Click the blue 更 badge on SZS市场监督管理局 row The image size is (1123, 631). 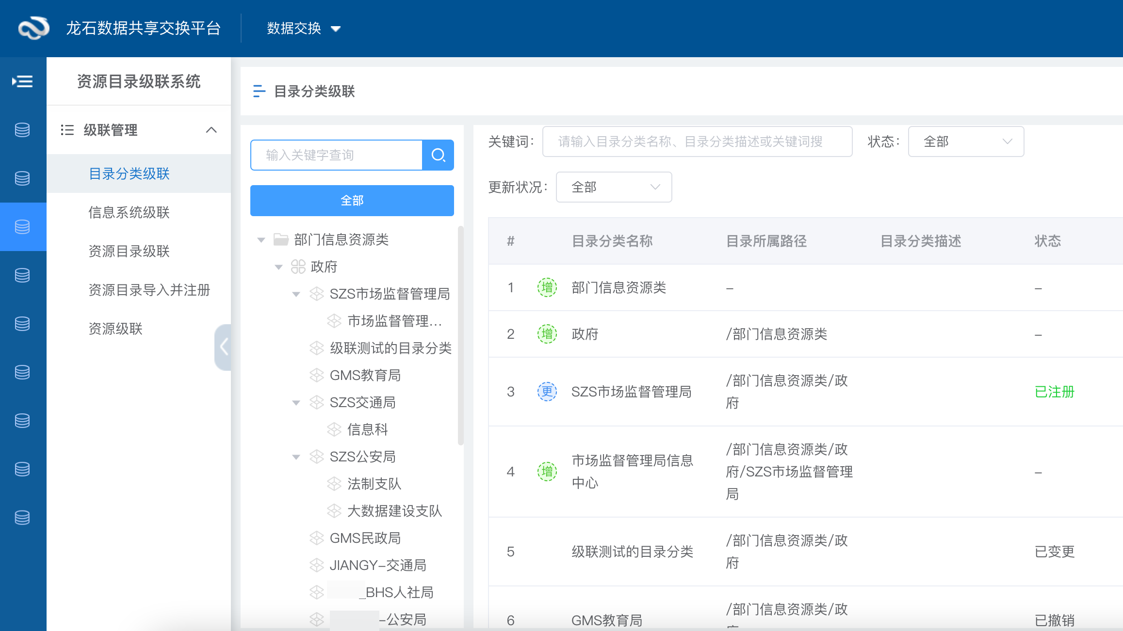coord(546,392)
